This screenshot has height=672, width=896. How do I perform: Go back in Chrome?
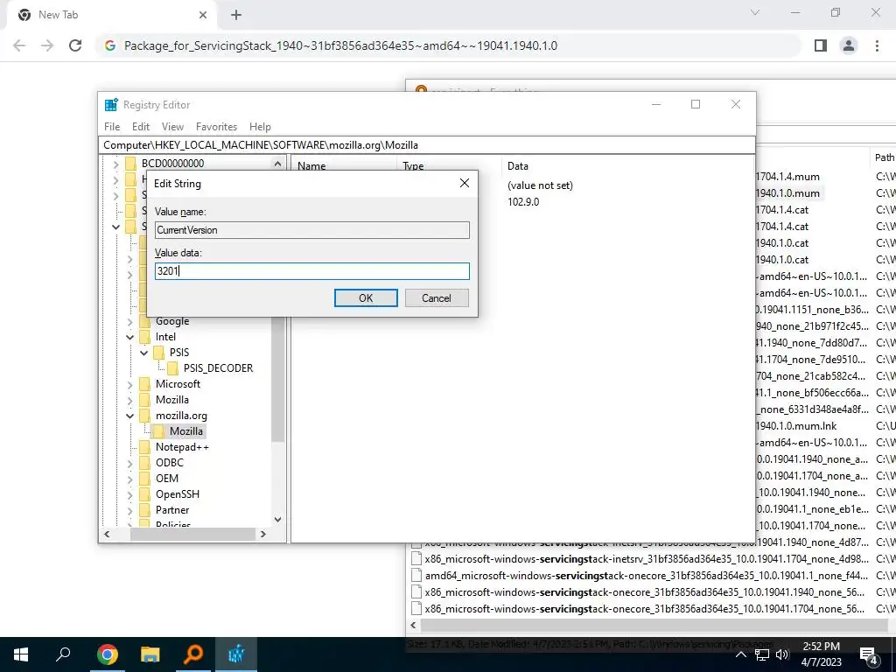pos(19,45)
